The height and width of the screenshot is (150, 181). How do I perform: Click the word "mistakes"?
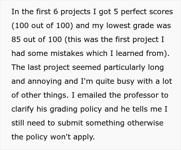pos(67,53)
